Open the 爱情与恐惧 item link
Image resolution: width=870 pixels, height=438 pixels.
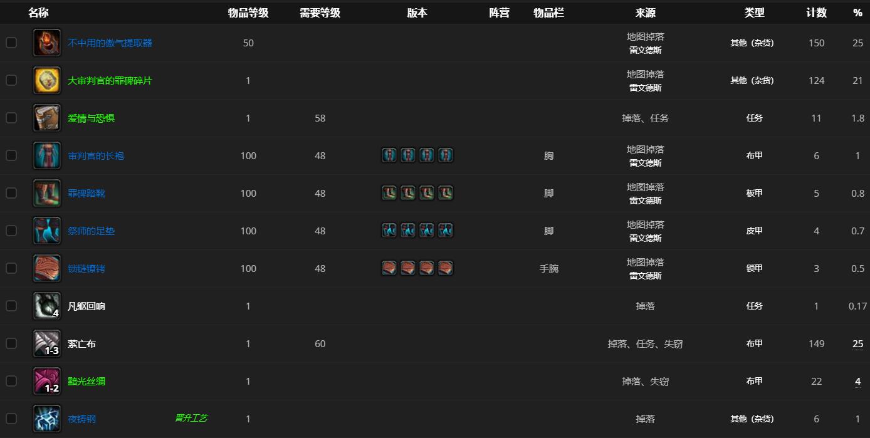(91, 118)
